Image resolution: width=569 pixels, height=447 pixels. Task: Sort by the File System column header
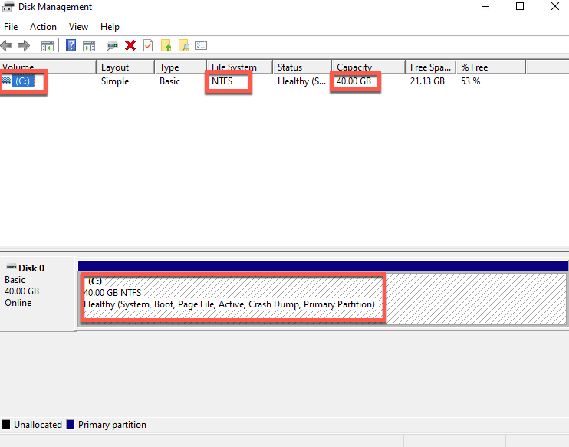[x=240, y=67]
